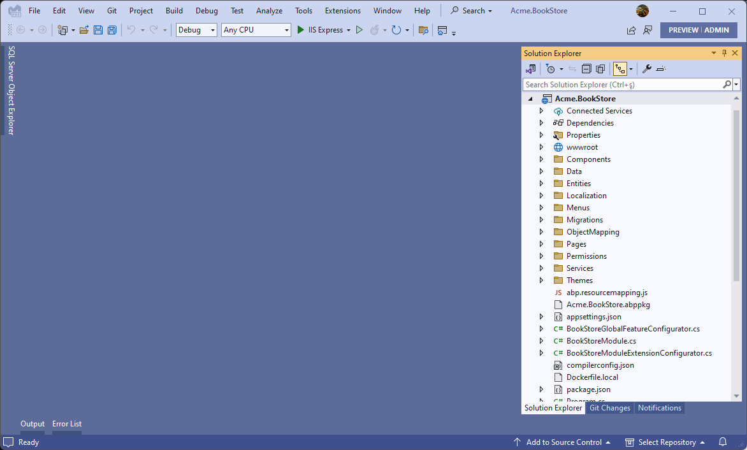
Task: Open the Debug configuration dropdown
Action: (196, 30)
